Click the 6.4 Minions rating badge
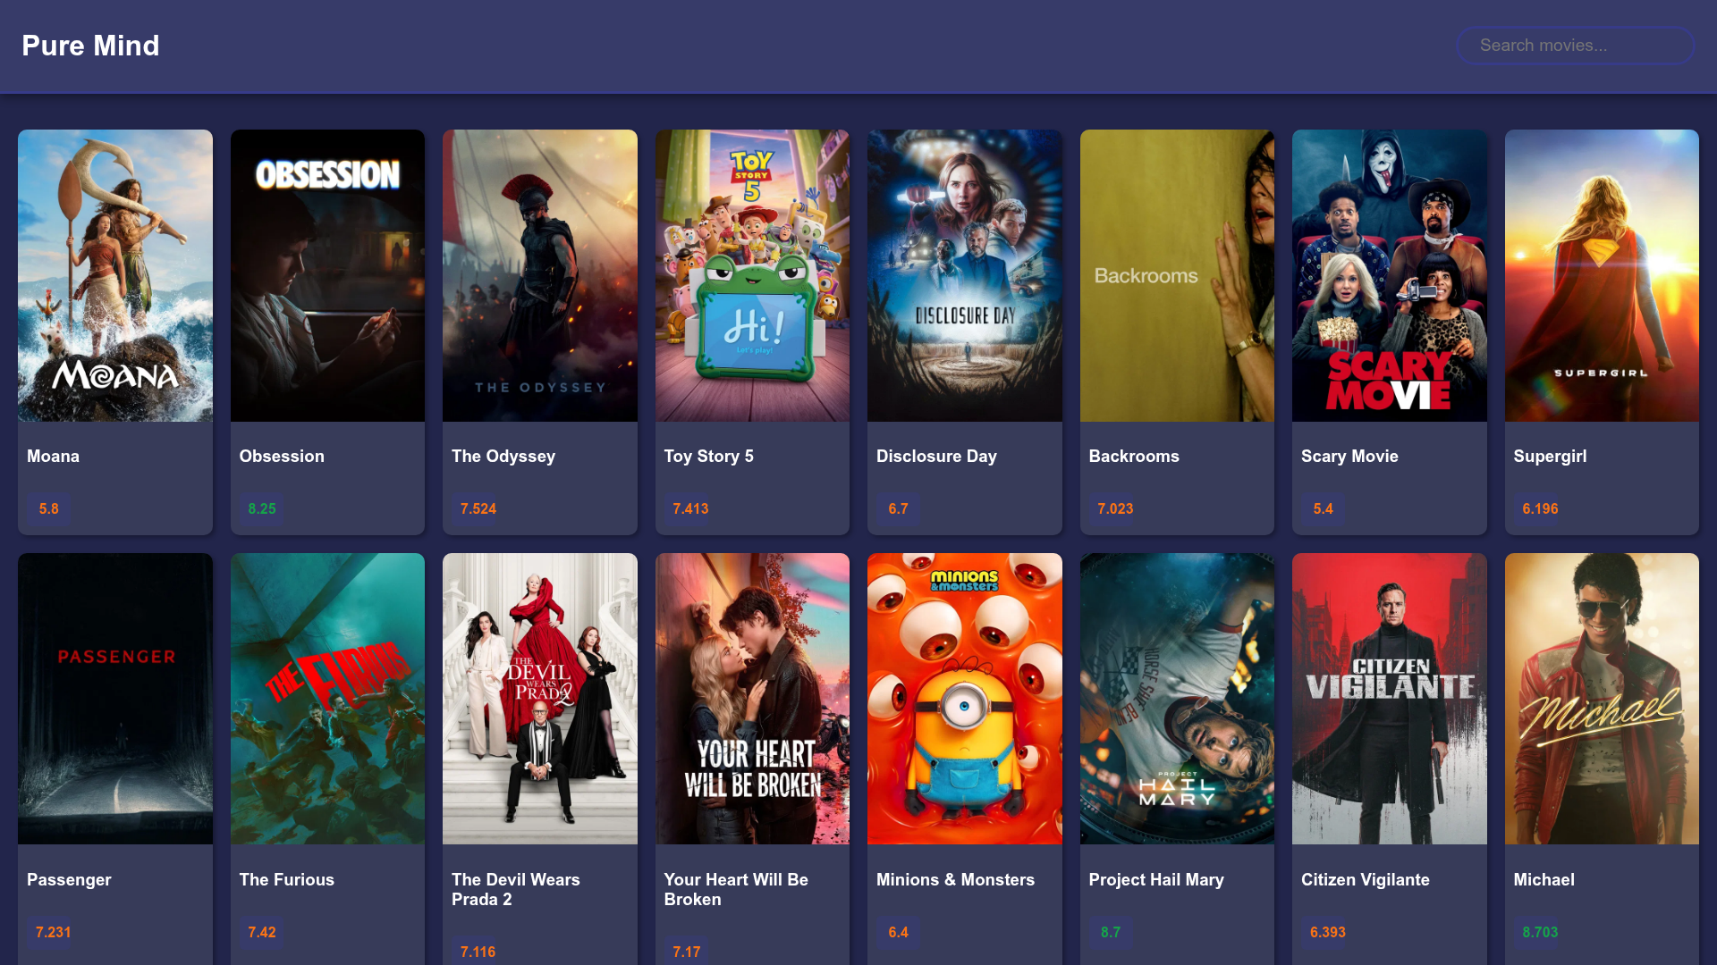 click(x=898, y=932)
